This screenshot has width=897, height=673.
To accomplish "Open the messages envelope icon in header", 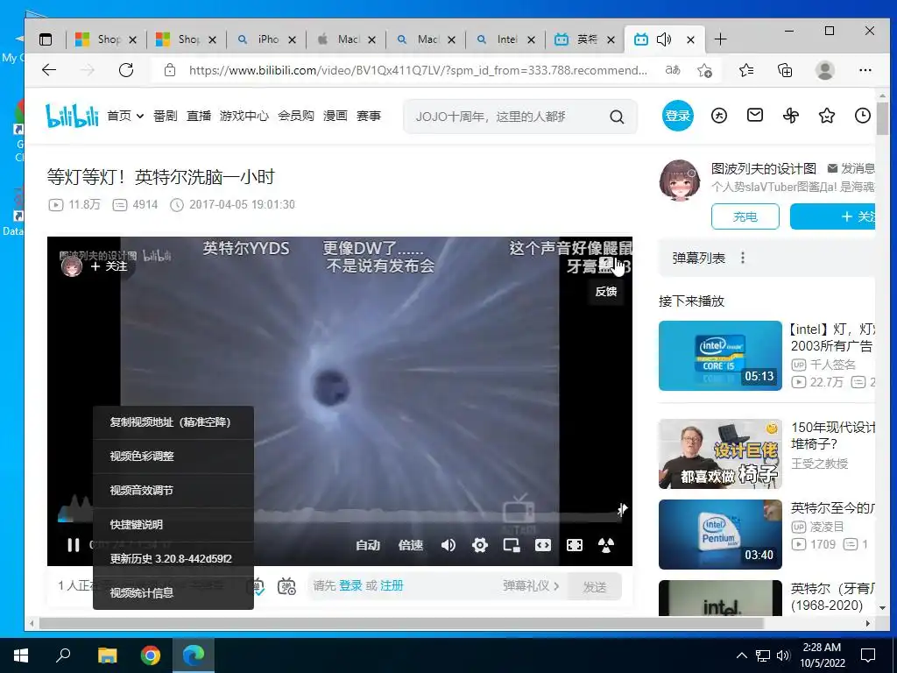I will (x=755, y=116).
